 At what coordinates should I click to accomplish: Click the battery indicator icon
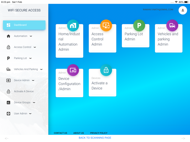(x=186, y=2)
